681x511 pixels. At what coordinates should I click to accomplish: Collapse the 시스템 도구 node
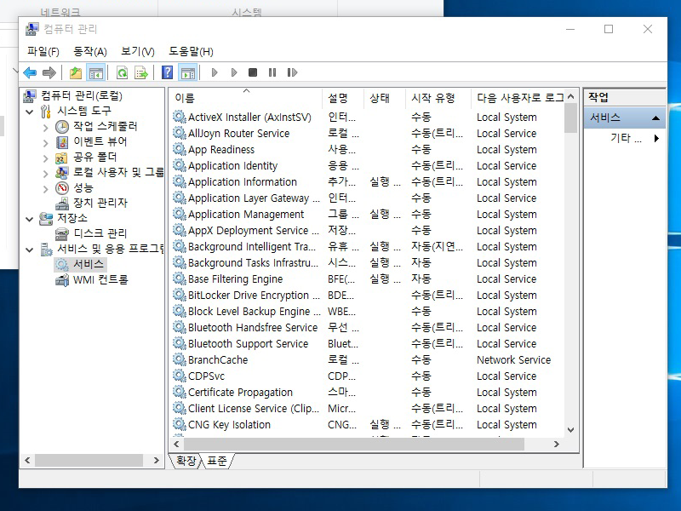pyautogui.click(x=30, y=112)
